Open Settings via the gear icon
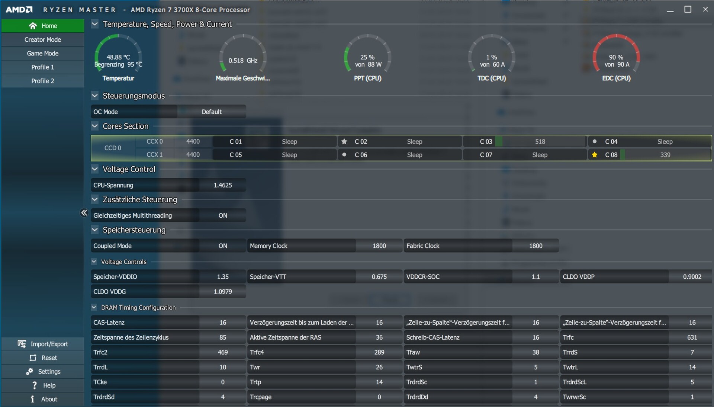 click(29, 371)
